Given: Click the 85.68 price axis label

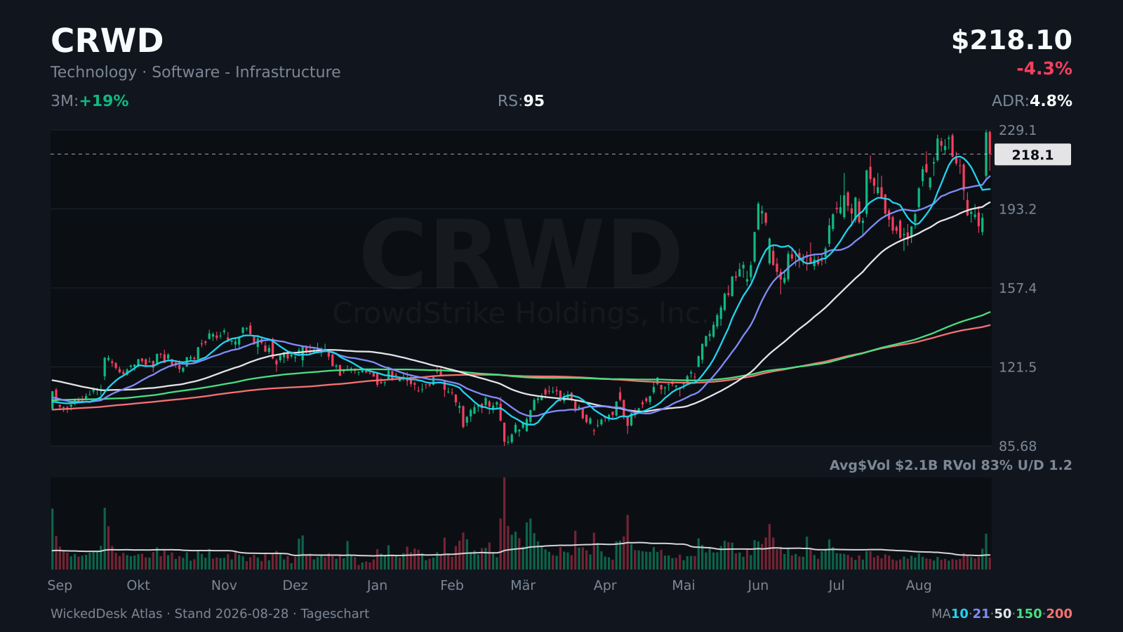Looking at the screenshot, I should [x=1018, y=447].
